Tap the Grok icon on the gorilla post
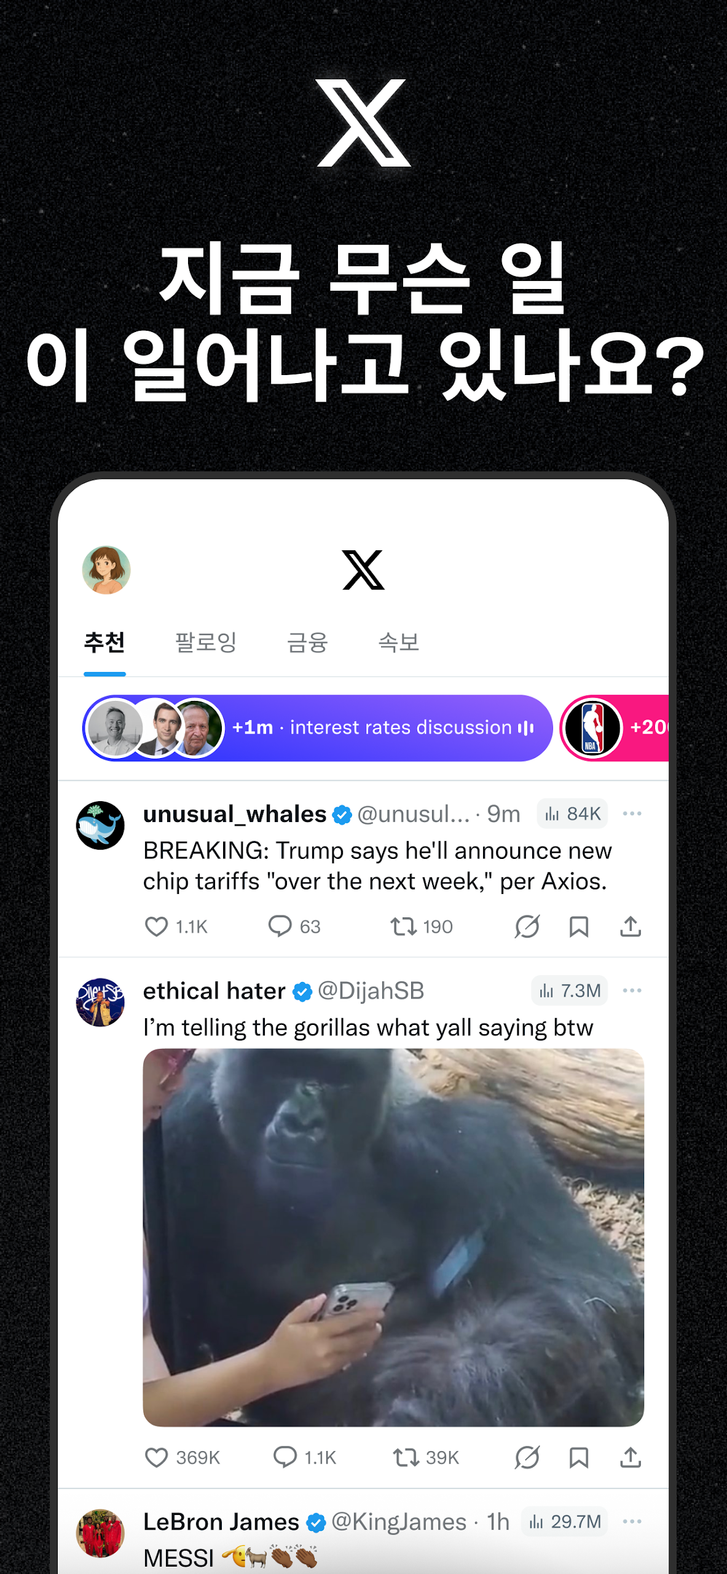This screenshot has width=727, height=1574. 527,1457
